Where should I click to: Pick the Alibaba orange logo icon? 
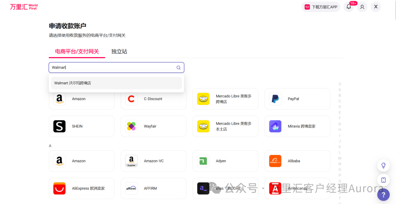[275, 161]
